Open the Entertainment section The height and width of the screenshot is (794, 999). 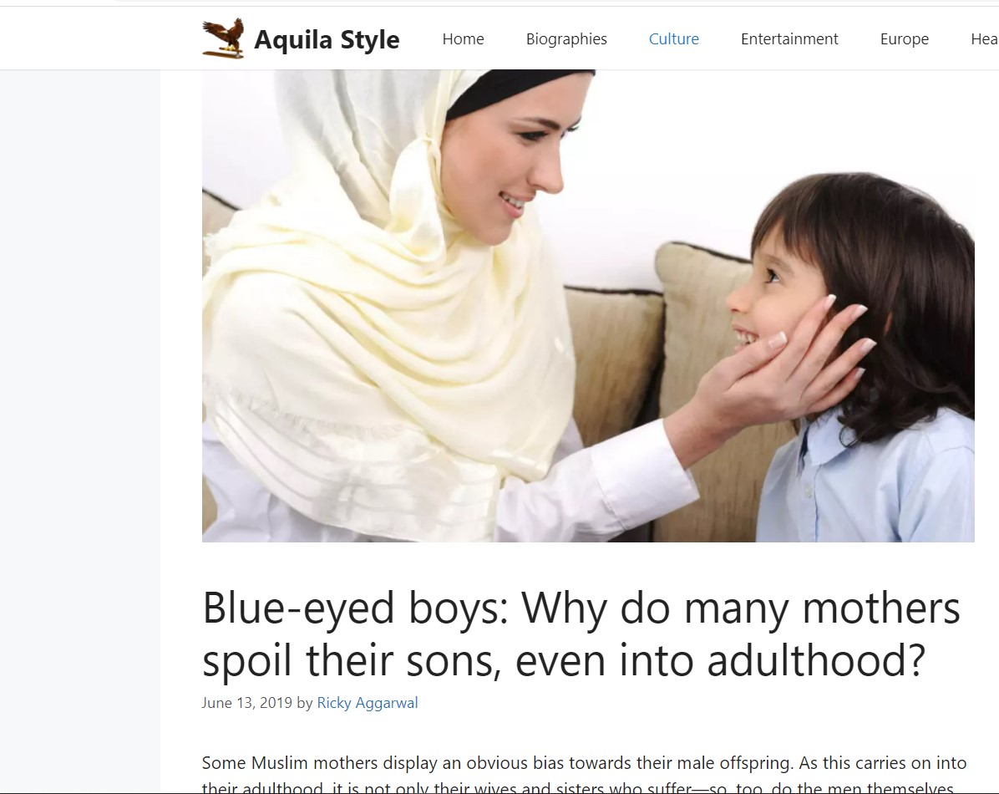coord(789,39)
